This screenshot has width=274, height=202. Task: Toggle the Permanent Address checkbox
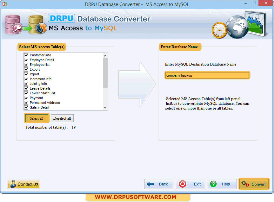coord(26,103)
